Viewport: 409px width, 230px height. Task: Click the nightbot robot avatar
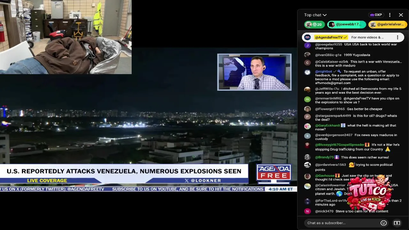(307, 72)
